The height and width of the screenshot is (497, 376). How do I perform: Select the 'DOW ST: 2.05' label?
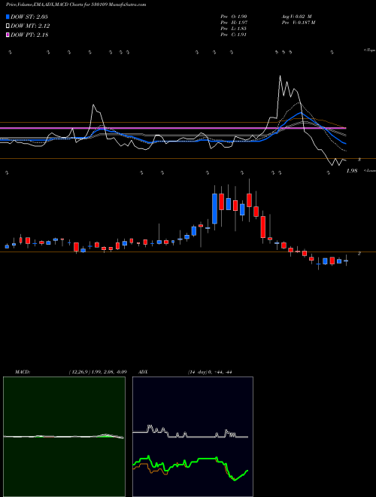pyautogui.click(x=29, y=17)
